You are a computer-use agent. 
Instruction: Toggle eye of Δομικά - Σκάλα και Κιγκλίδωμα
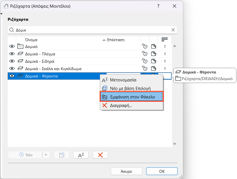point(12,69)
